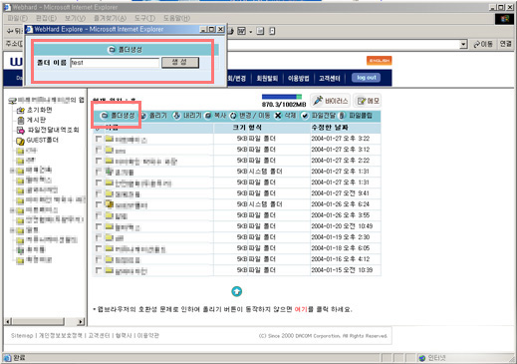517x364 pixels.
Task: Tick the checkbox for row dated 오후 3:55
Action: (99, 215)
